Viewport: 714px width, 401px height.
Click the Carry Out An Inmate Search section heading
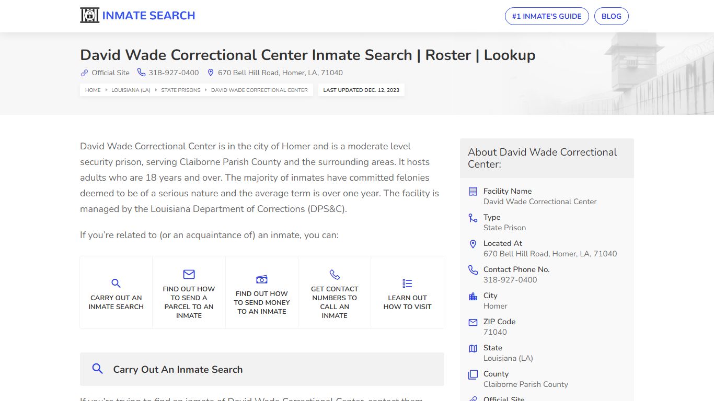178,369
